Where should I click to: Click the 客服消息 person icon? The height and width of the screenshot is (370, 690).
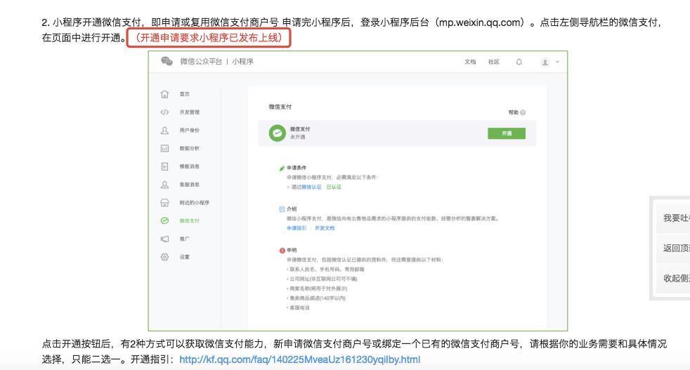[x=164, y=185]
